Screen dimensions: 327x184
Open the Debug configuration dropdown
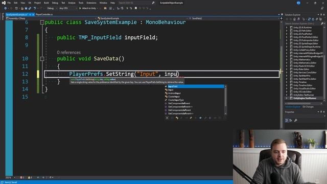[x=52, y=8]
